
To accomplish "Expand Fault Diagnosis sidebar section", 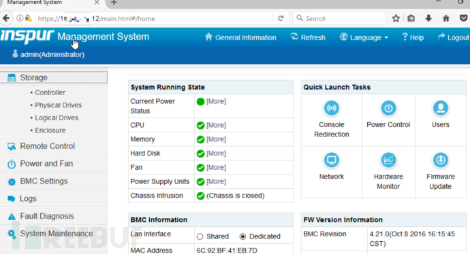I will click(x=54, y=216).
